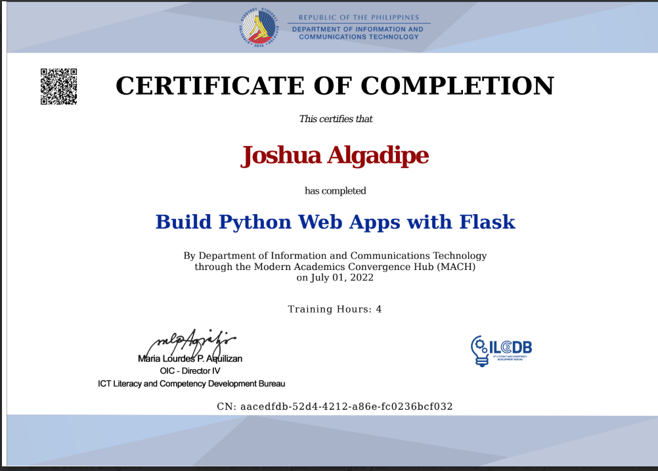Click the This certifies that italic text
This screenshot has height=471, width=658.
click(336, 119)
